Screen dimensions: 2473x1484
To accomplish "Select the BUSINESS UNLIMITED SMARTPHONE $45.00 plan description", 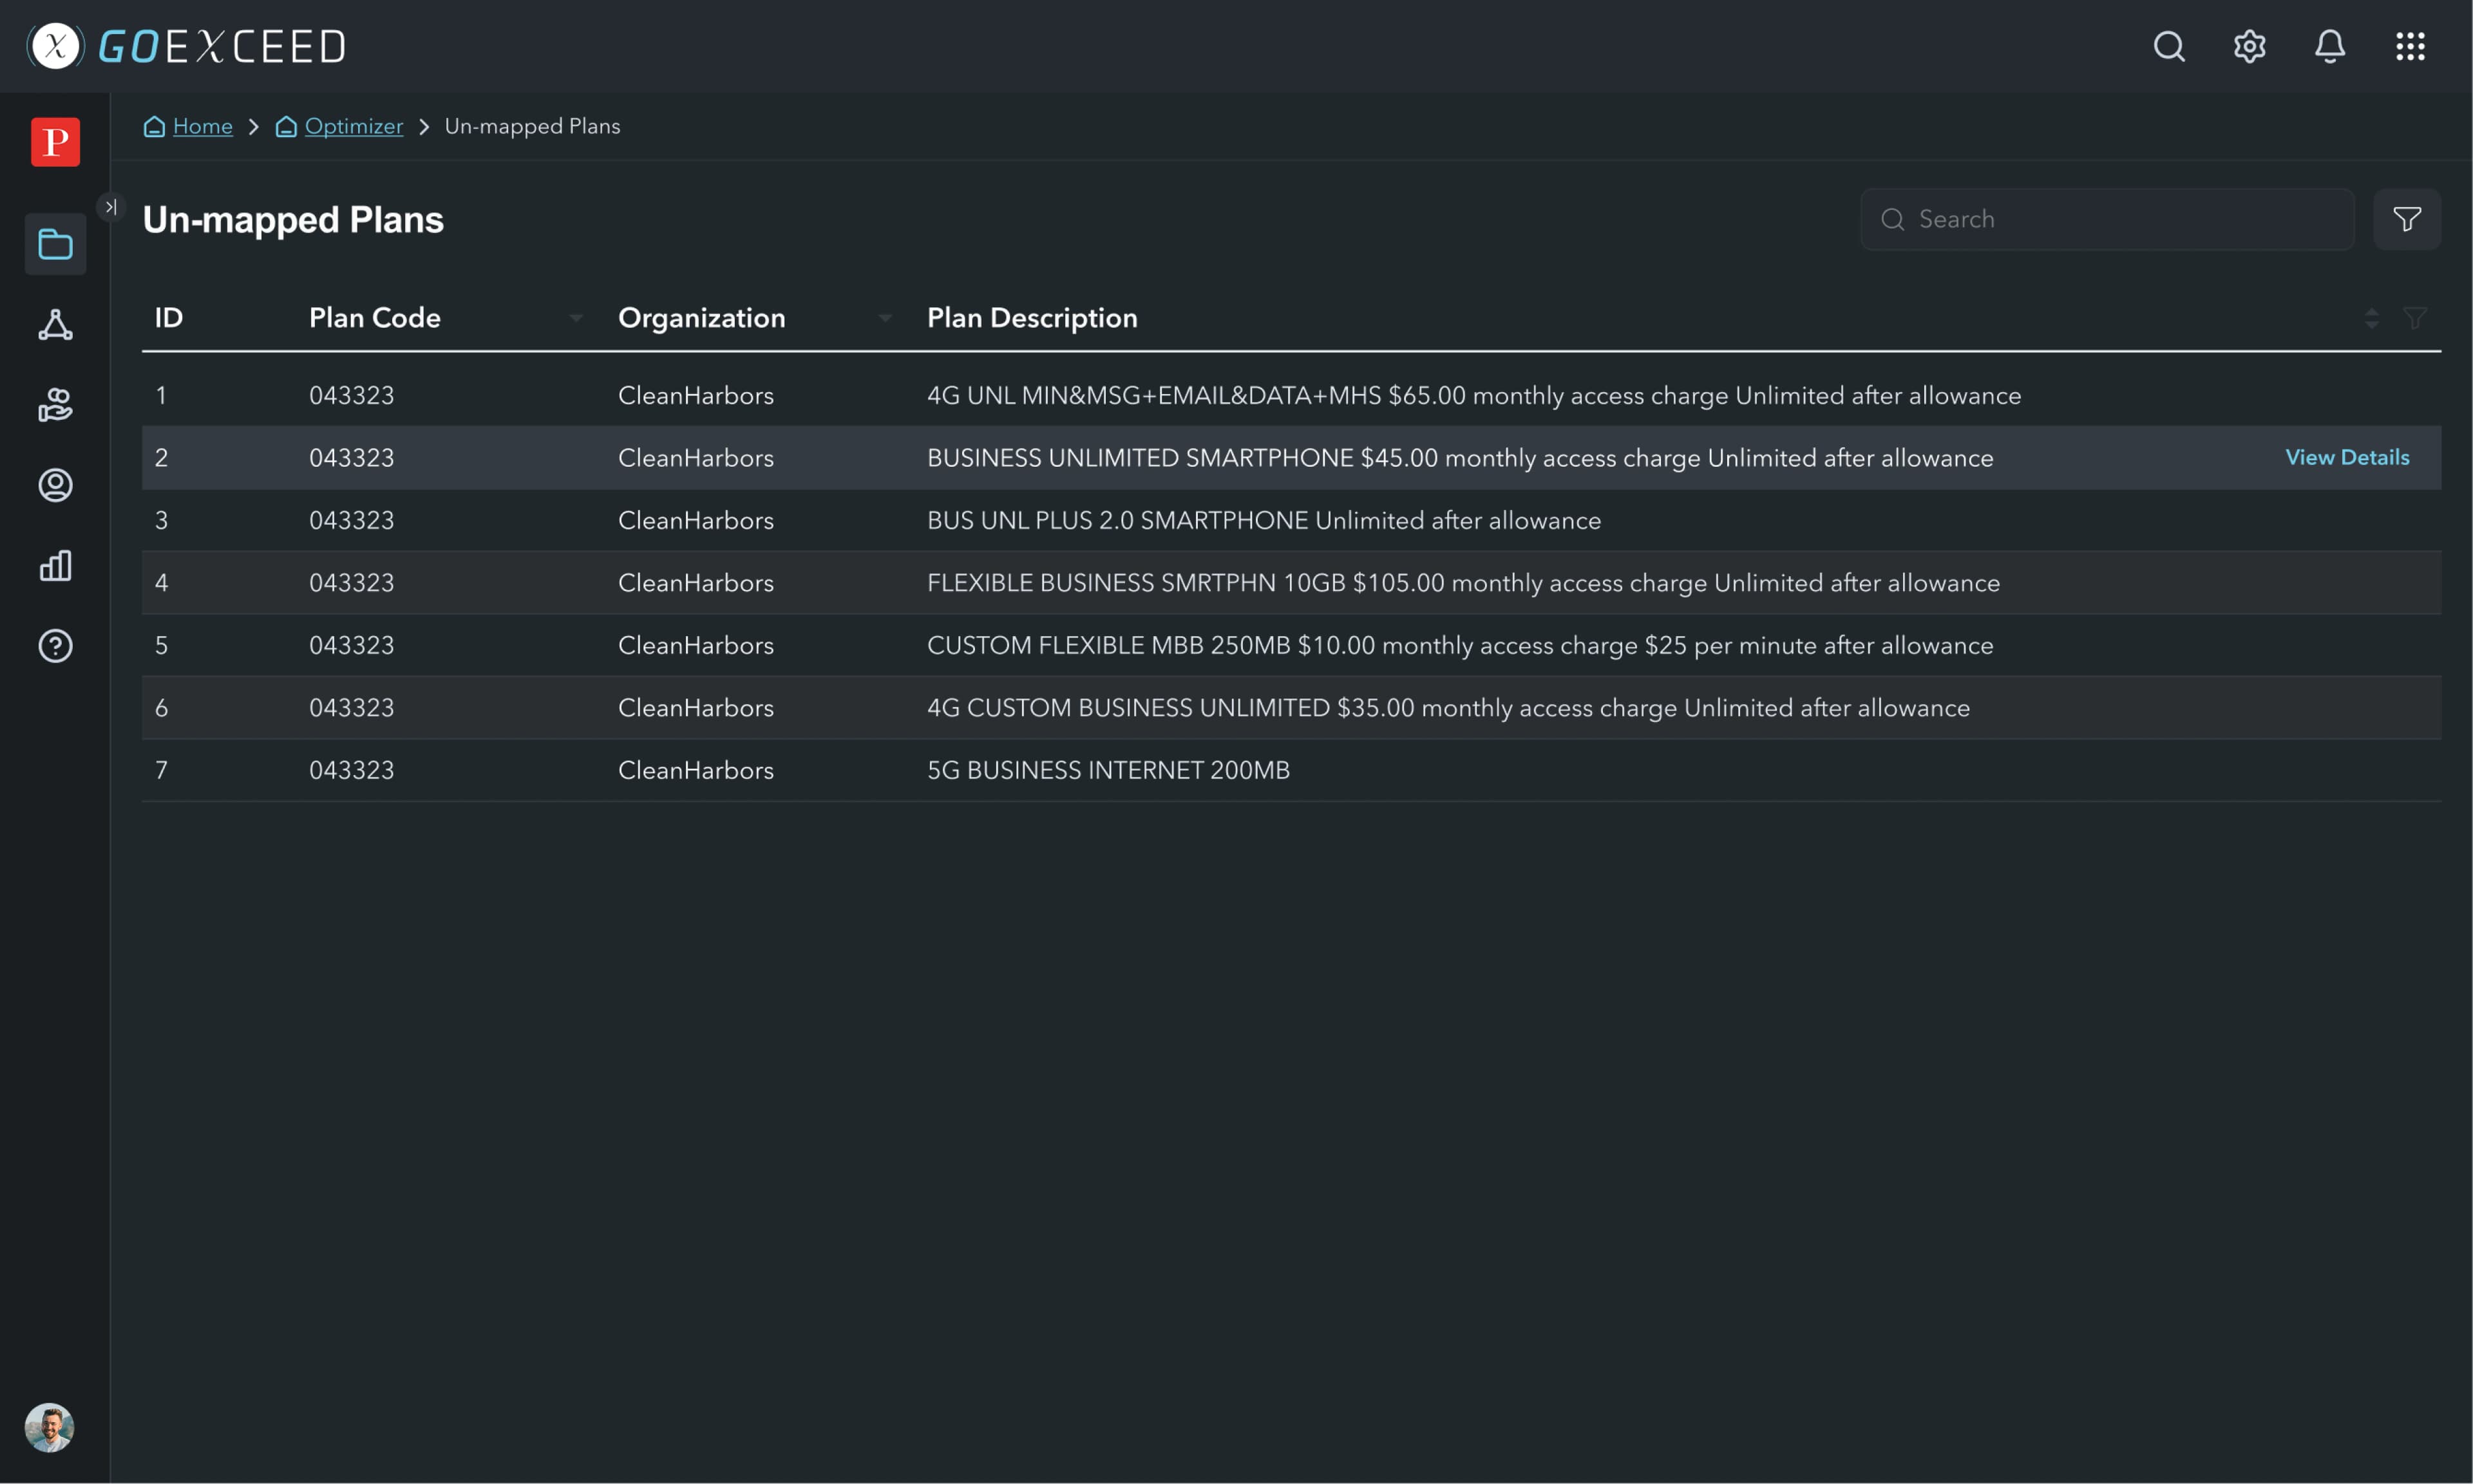I will [x=1460, y=458].
